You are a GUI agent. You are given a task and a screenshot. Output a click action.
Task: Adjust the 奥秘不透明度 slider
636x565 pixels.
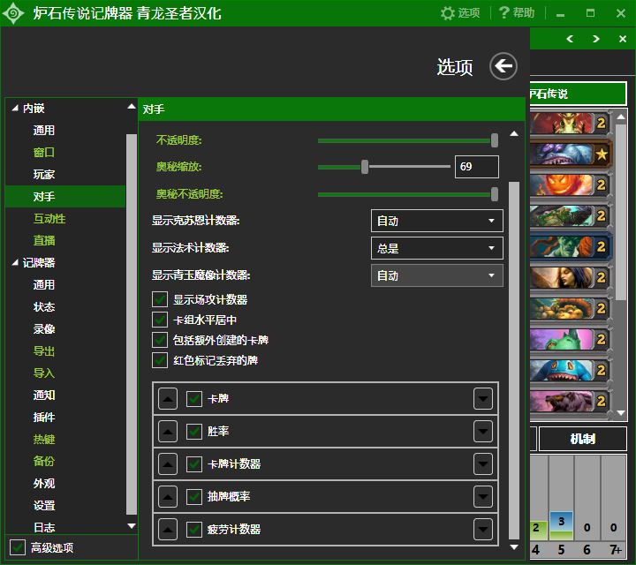click(x=407, y=194)
